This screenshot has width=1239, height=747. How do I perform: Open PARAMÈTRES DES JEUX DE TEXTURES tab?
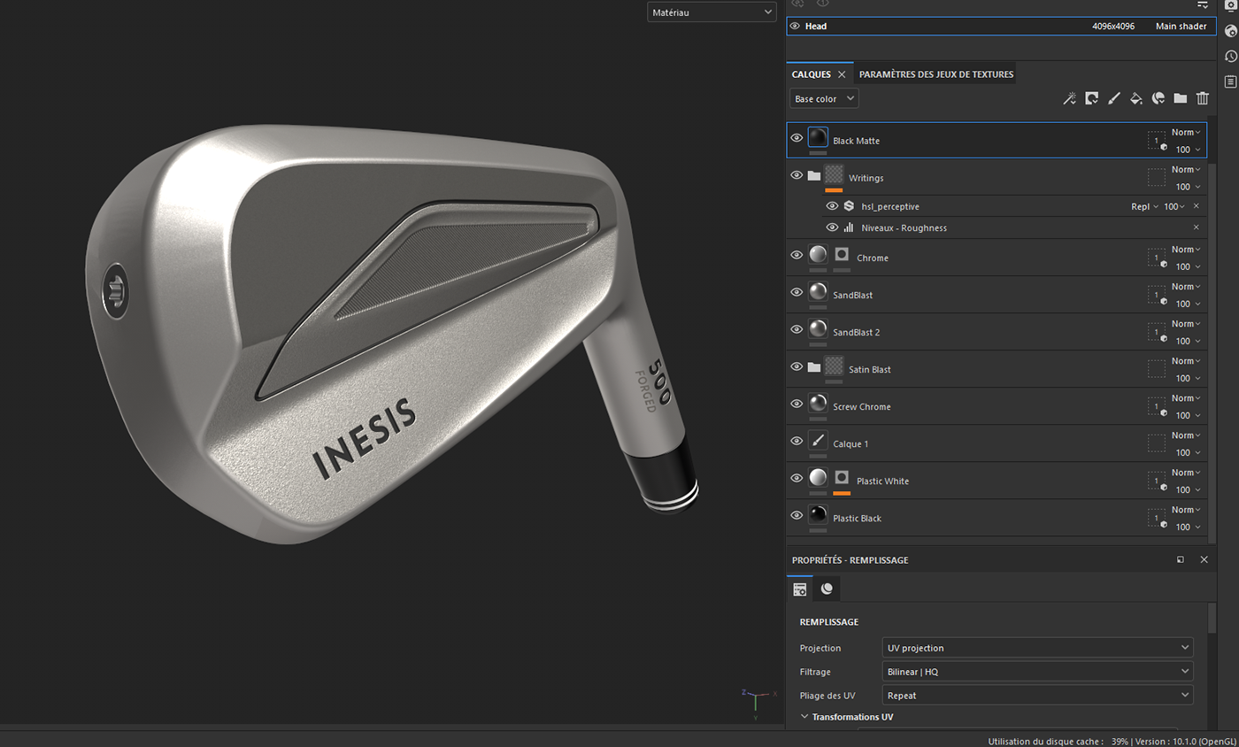(935, 74)
